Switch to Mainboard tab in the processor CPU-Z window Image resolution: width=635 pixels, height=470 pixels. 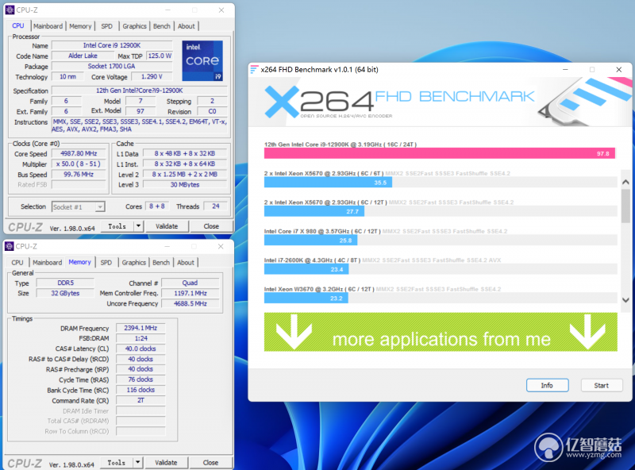coord(48,26)
